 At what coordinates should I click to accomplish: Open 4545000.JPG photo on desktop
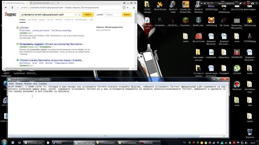coord(237,54)
